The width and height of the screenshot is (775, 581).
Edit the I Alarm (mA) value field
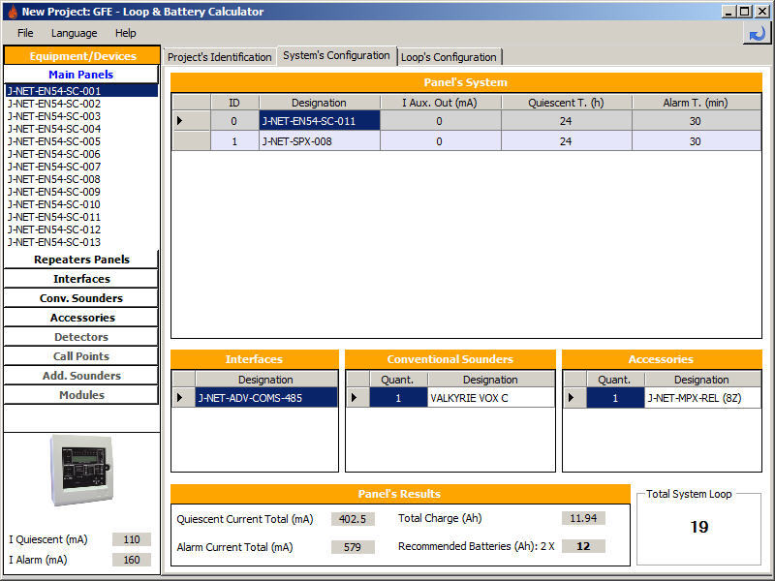[132, 560]
